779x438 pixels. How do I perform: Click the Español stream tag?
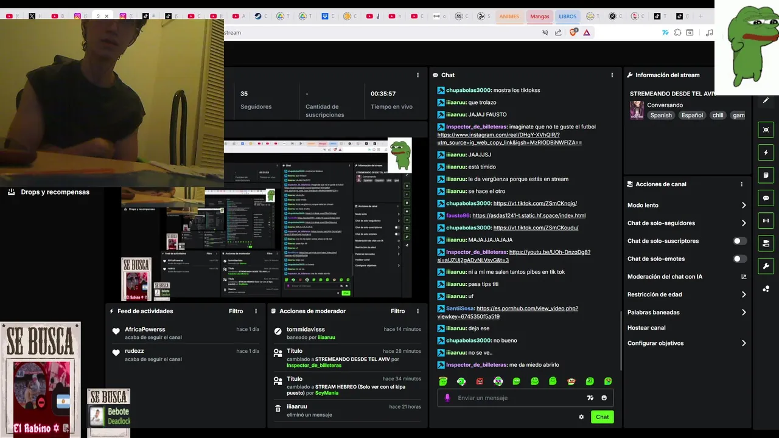pos(692,115)
